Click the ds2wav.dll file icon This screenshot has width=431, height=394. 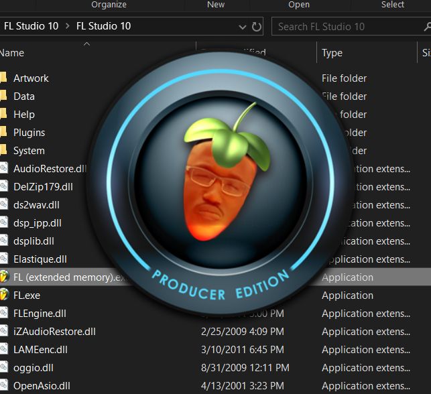click(3, 204)
